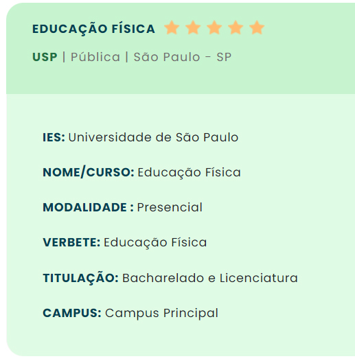Viewport: 355px width, 361px height.
Task: Click the CAMPUS field label
Action: coord(72,313)
